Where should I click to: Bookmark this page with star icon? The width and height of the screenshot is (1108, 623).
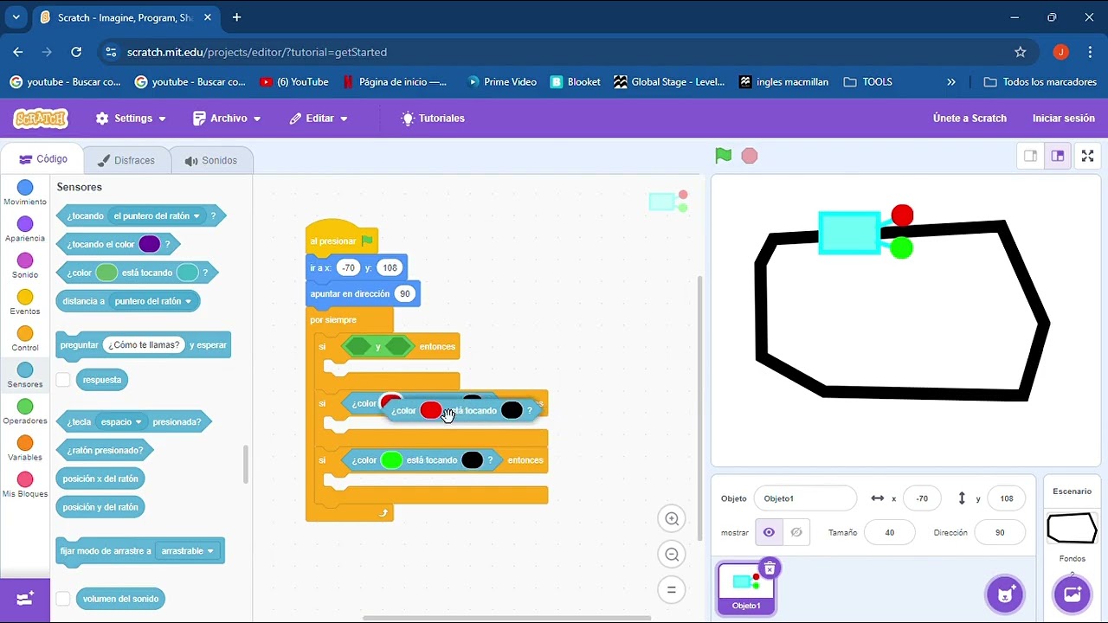[1021, 52]
